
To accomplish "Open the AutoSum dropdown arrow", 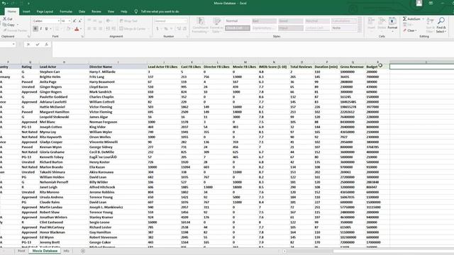I will point(423,19).
